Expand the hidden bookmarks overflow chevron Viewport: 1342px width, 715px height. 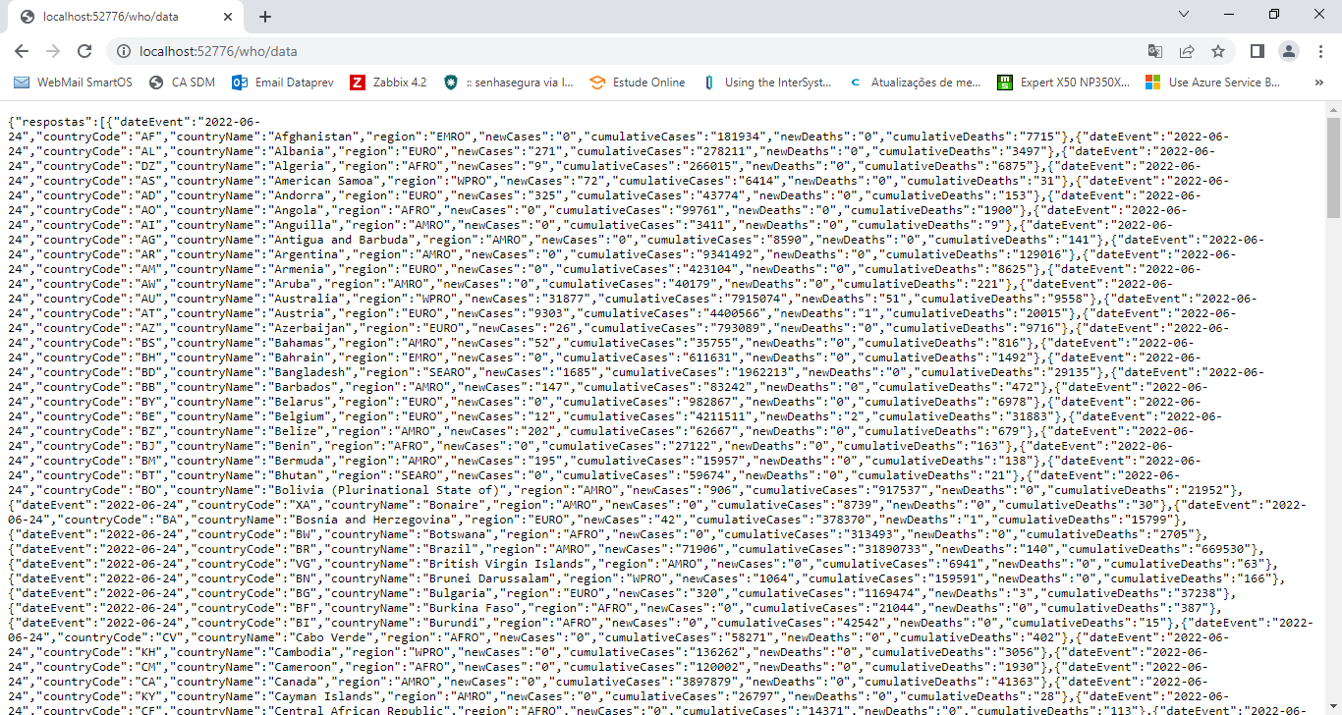click(x=1318, y=82)
